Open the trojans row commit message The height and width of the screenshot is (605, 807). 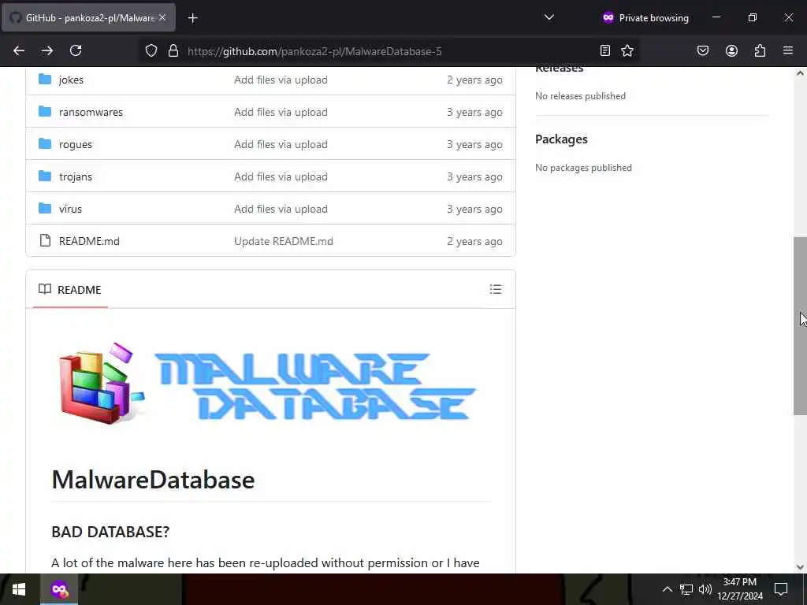(x=281, y=176)
